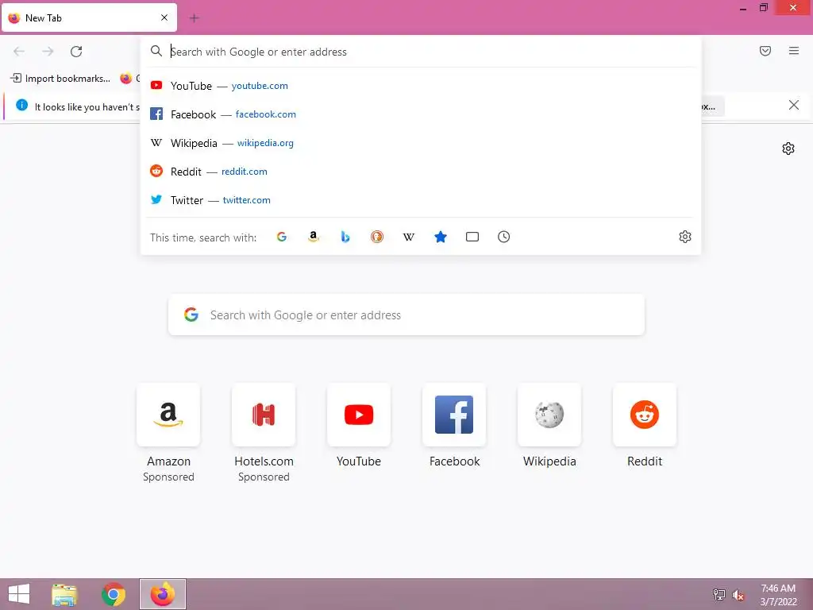The width and height of the screenshot is (813, 610).
Task: Click Google logo in page search box
Action: click(191, 315)
